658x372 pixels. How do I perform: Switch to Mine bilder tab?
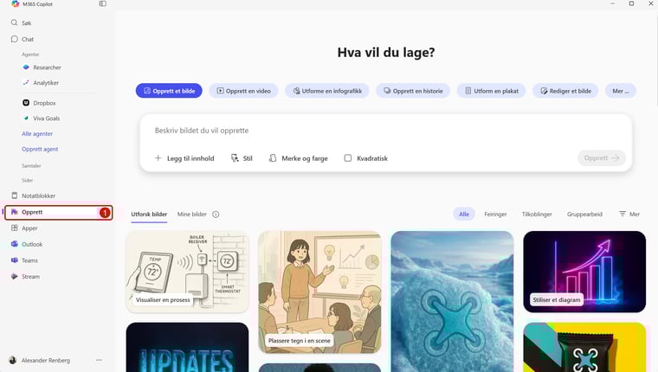coord(192,215)
